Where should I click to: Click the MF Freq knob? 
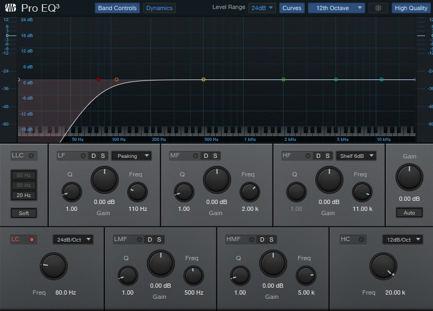[250, 192]
